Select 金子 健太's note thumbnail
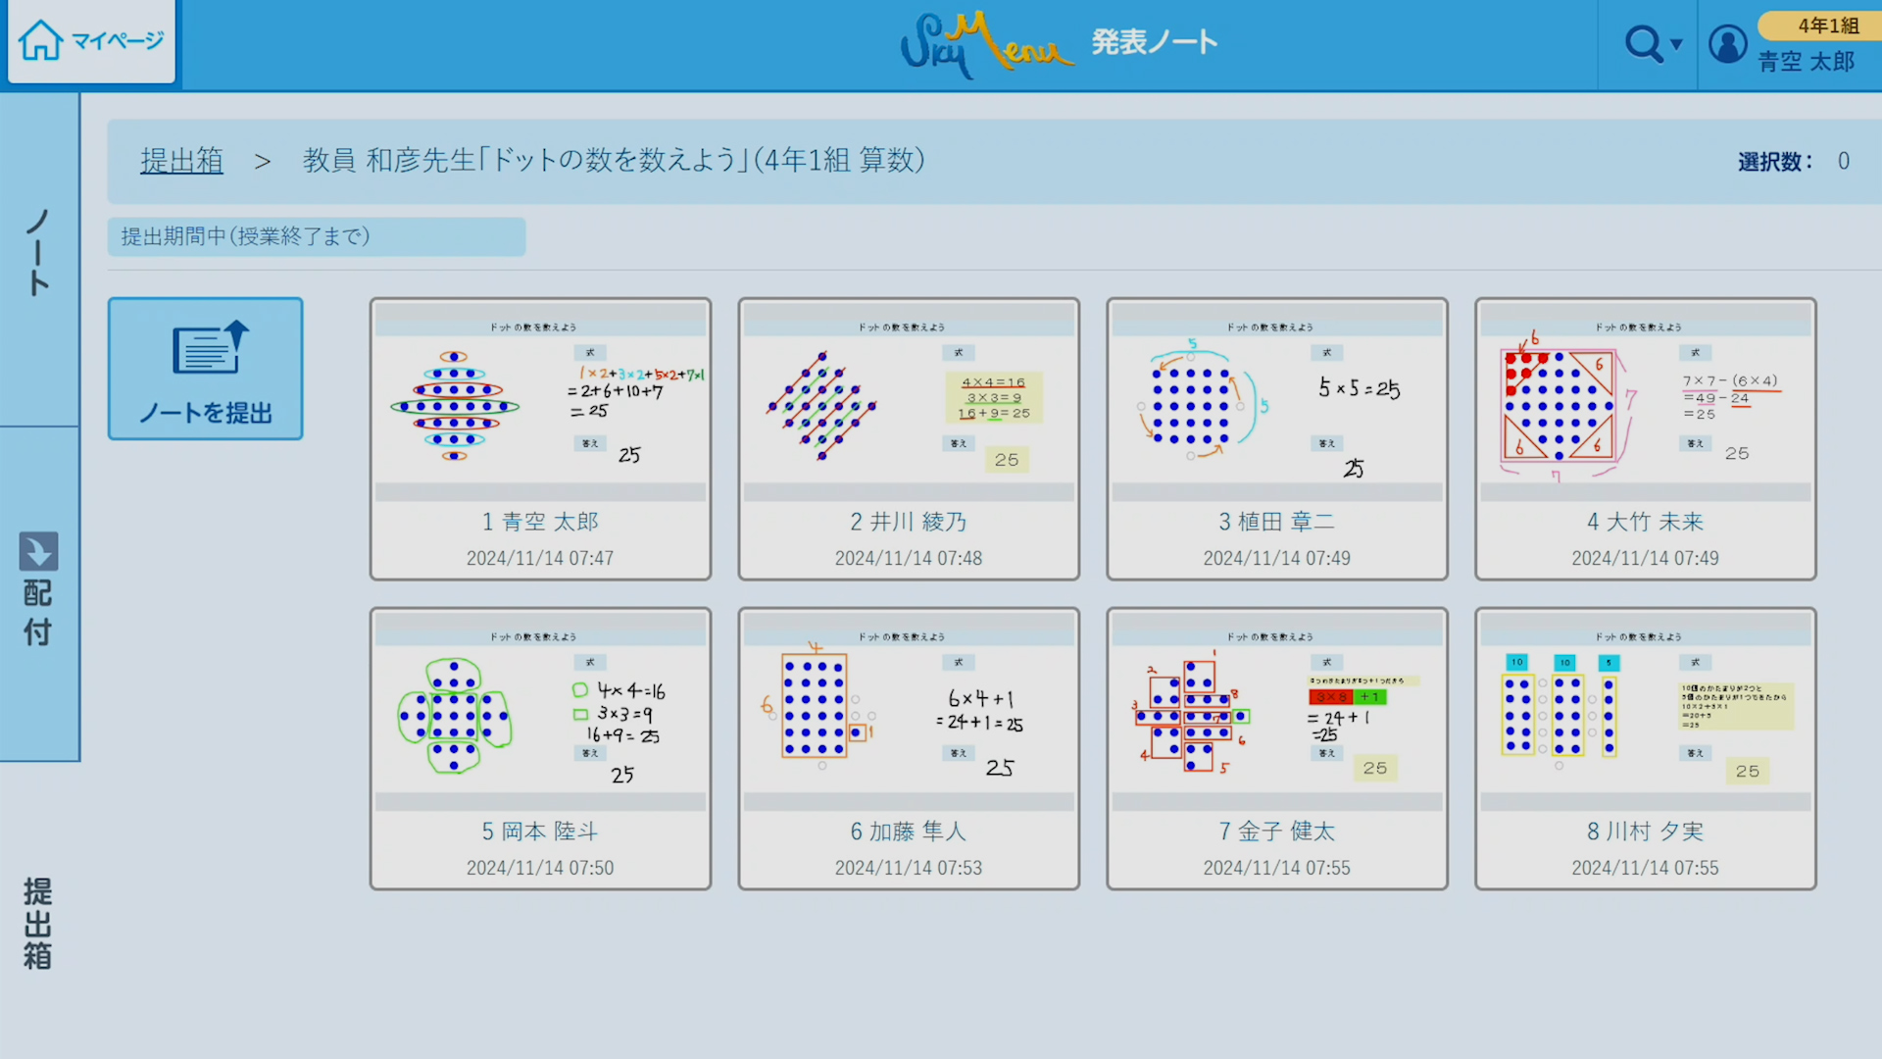The height and width of the screenshot is (1059, 1882). click(x=1277, y=712)
